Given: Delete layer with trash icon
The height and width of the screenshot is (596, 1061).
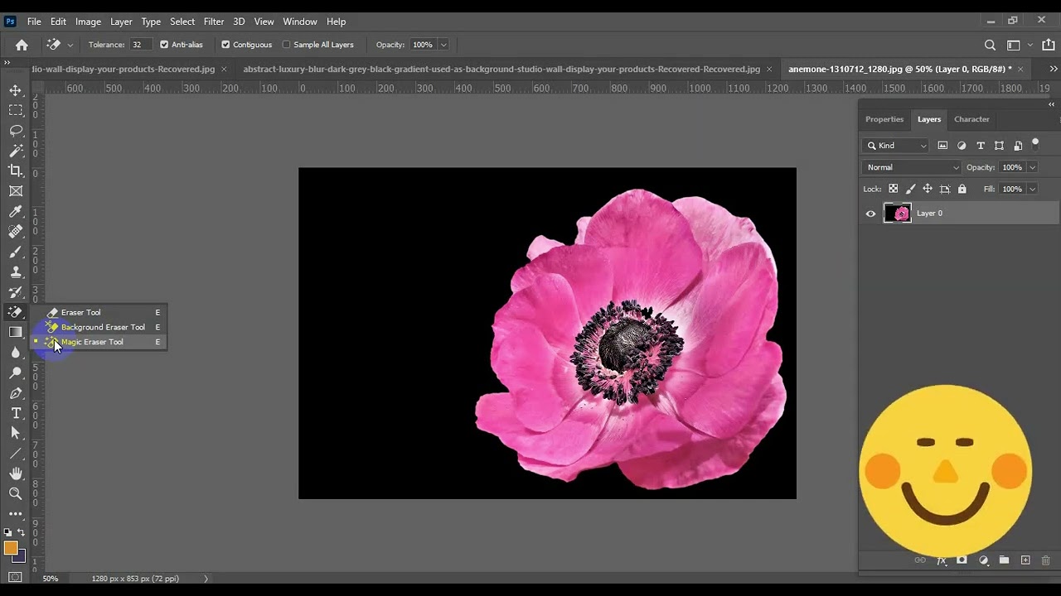Looking at the screenshot, I should point(1045,560).
